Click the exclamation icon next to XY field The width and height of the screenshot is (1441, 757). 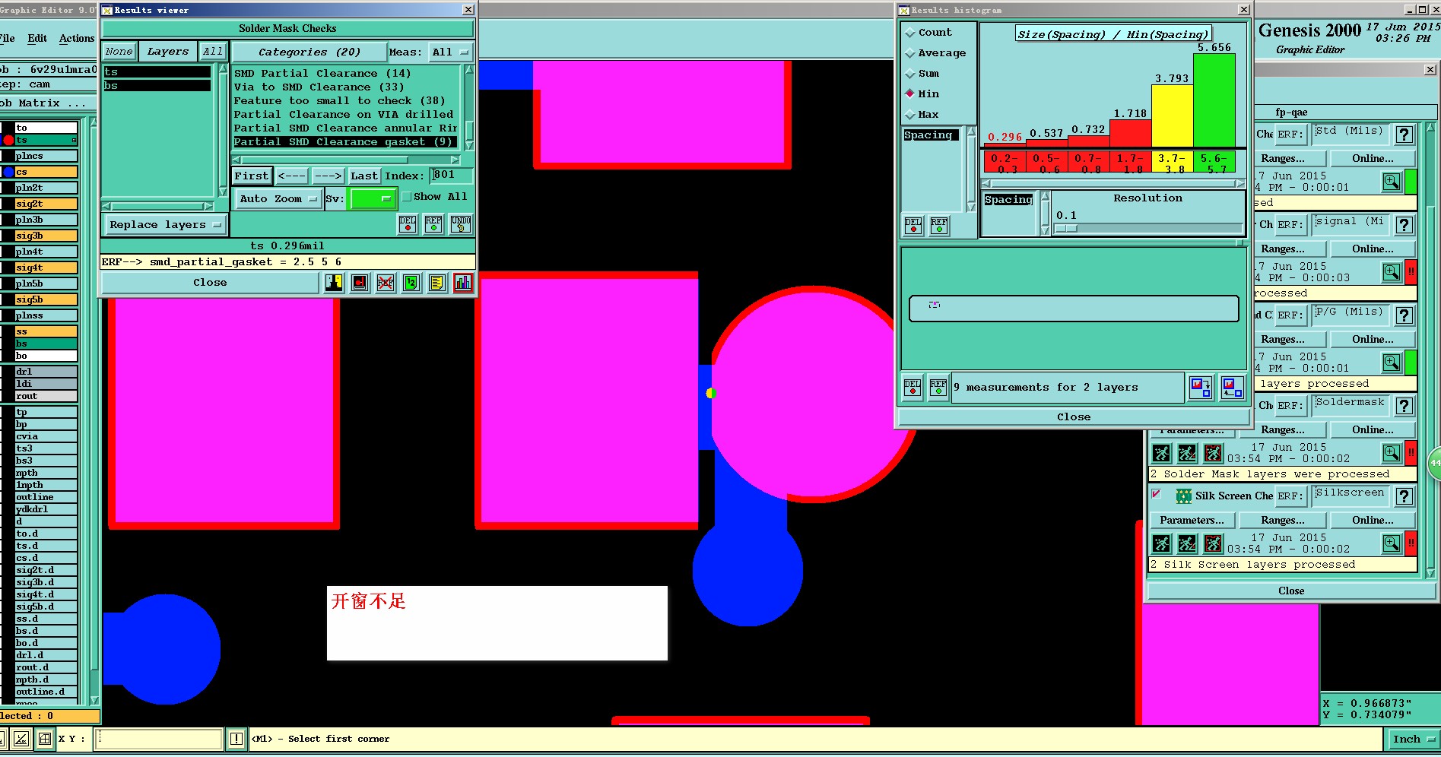tap(236, 739)
